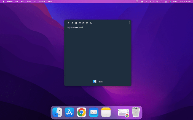Open the Finder menu in the menu bar
The height and width of the screenshot is (120, 193).
pyautogui.click(x=10, y=2)
